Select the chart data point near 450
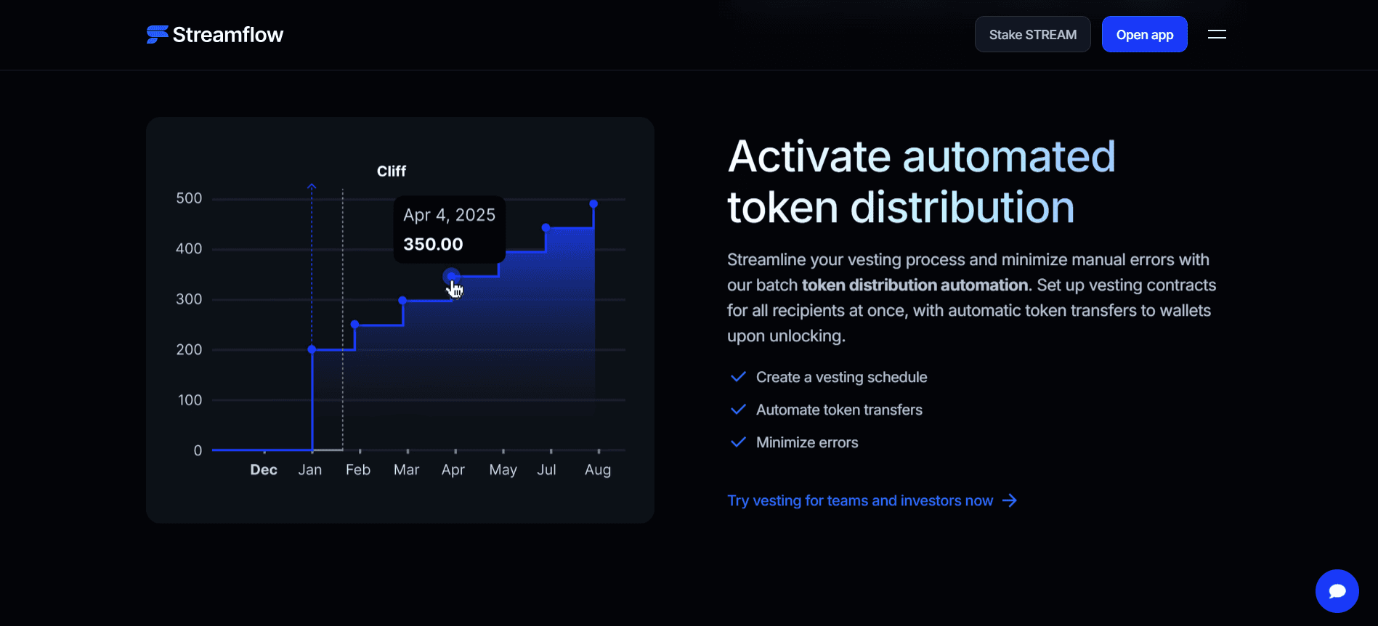This screenshot has width=1378, height=626. [x=546, y=227]
